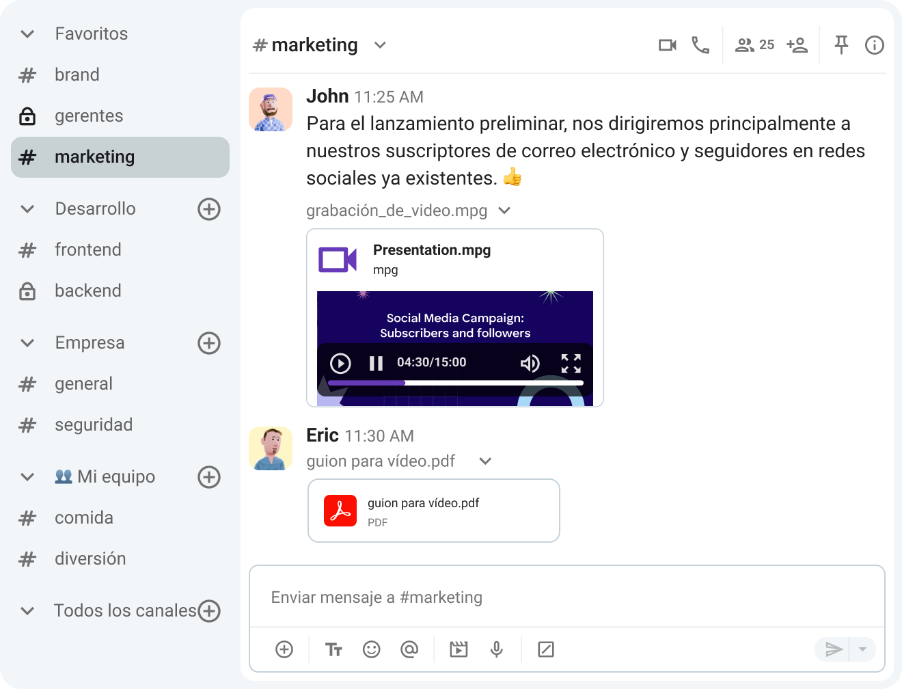Open the emoji picker in composer
The height and width of the screenshot is (689, 902).
point(371,649)
